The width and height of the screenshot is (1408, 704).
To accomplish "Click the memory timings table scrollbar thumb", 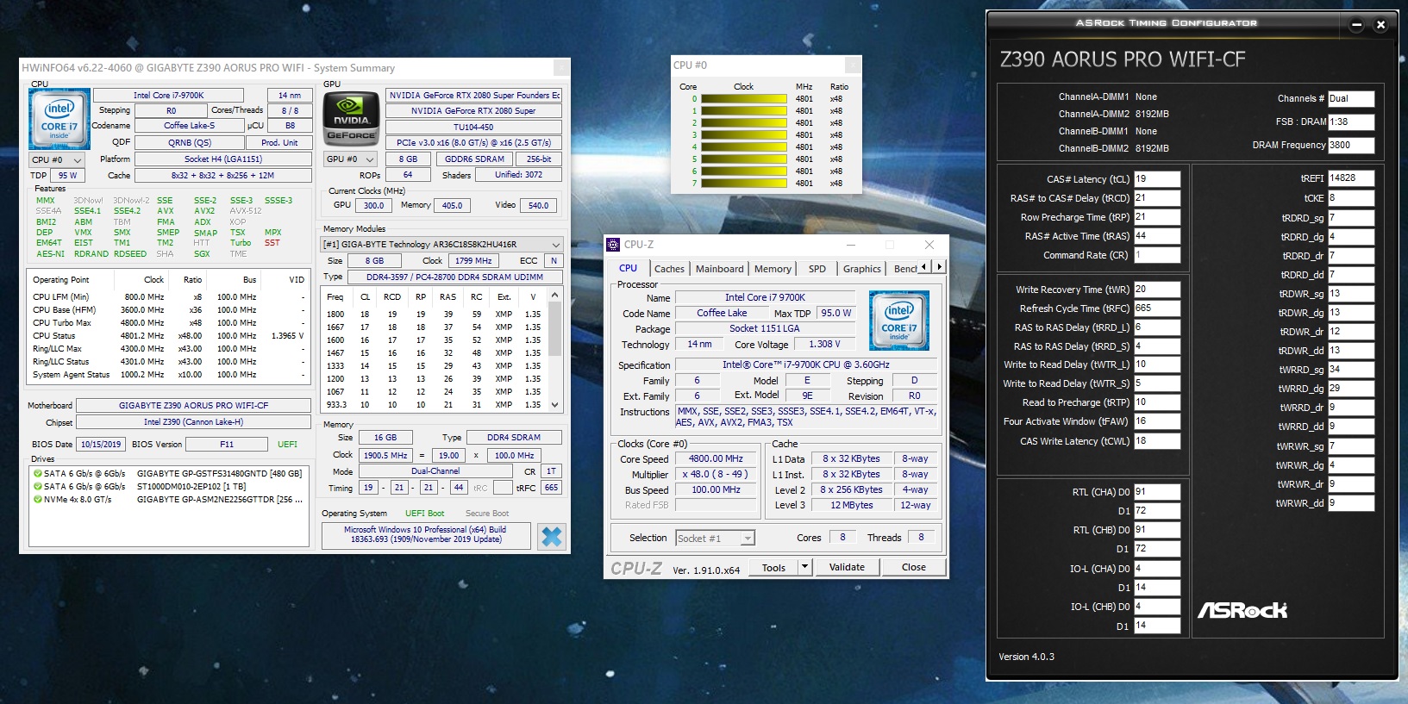I will pos(555,329).
